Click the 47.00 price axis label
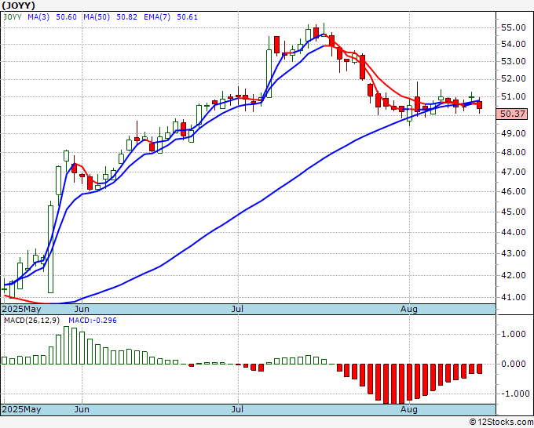Screen dimensions: 534x428 [x=514, y=172]
